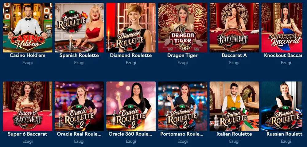The image size is (307, 147).
Task: Open the Dragon Tiger game thumbnail
Action: (182, 28)
